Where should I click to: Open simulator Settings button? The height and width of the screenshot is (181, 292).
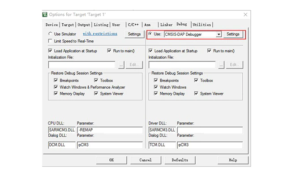tap(134, 34)
